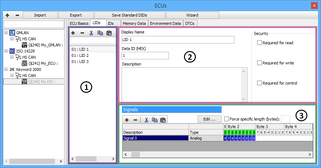Paste LID using clipboard icon

click(109, 33)
